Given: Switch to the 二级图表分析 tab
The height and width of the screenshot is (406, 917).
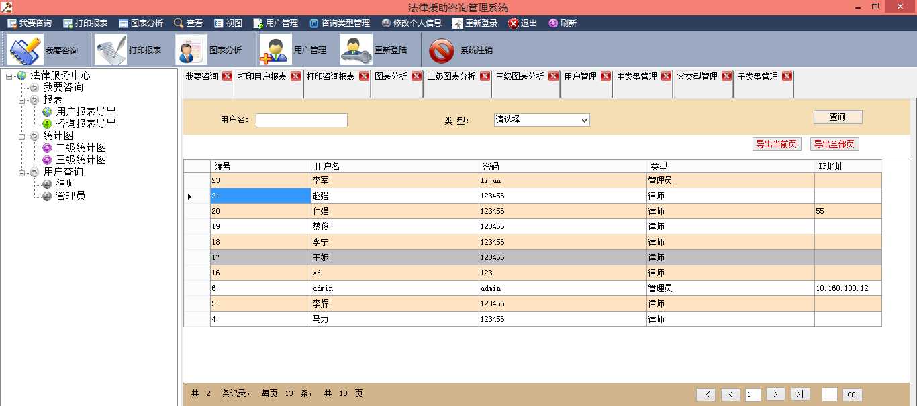Looking at the screenshot, I should coord(452,76).
